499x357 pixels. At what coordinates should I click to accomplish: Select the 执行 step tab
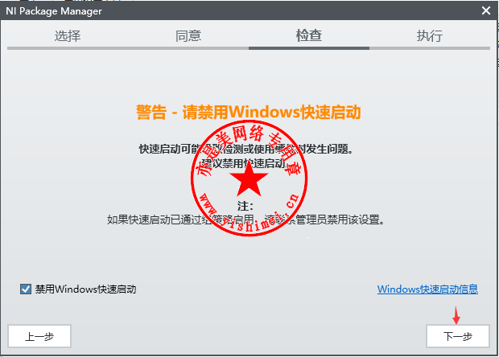click(430, 35)
